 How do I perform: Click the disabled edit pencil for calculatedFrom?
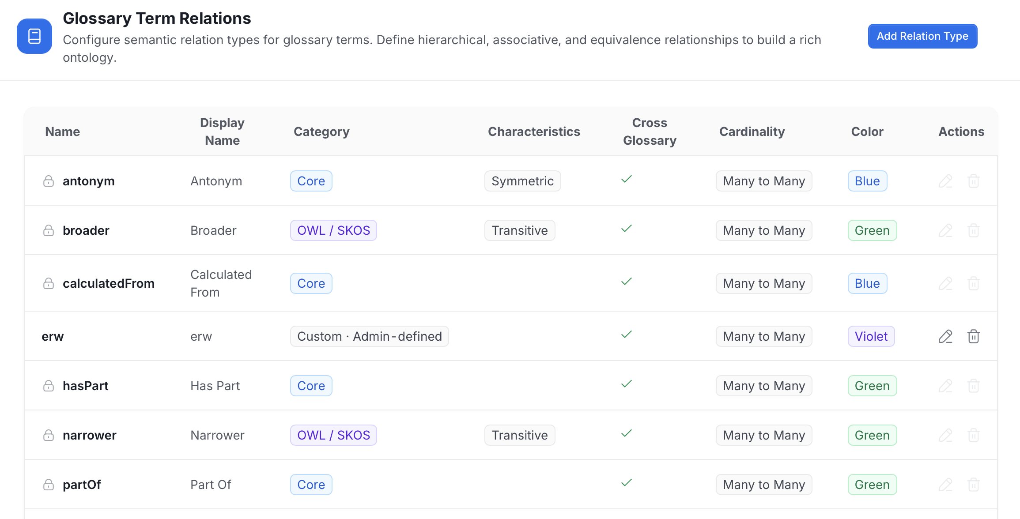tap(945, 283)
